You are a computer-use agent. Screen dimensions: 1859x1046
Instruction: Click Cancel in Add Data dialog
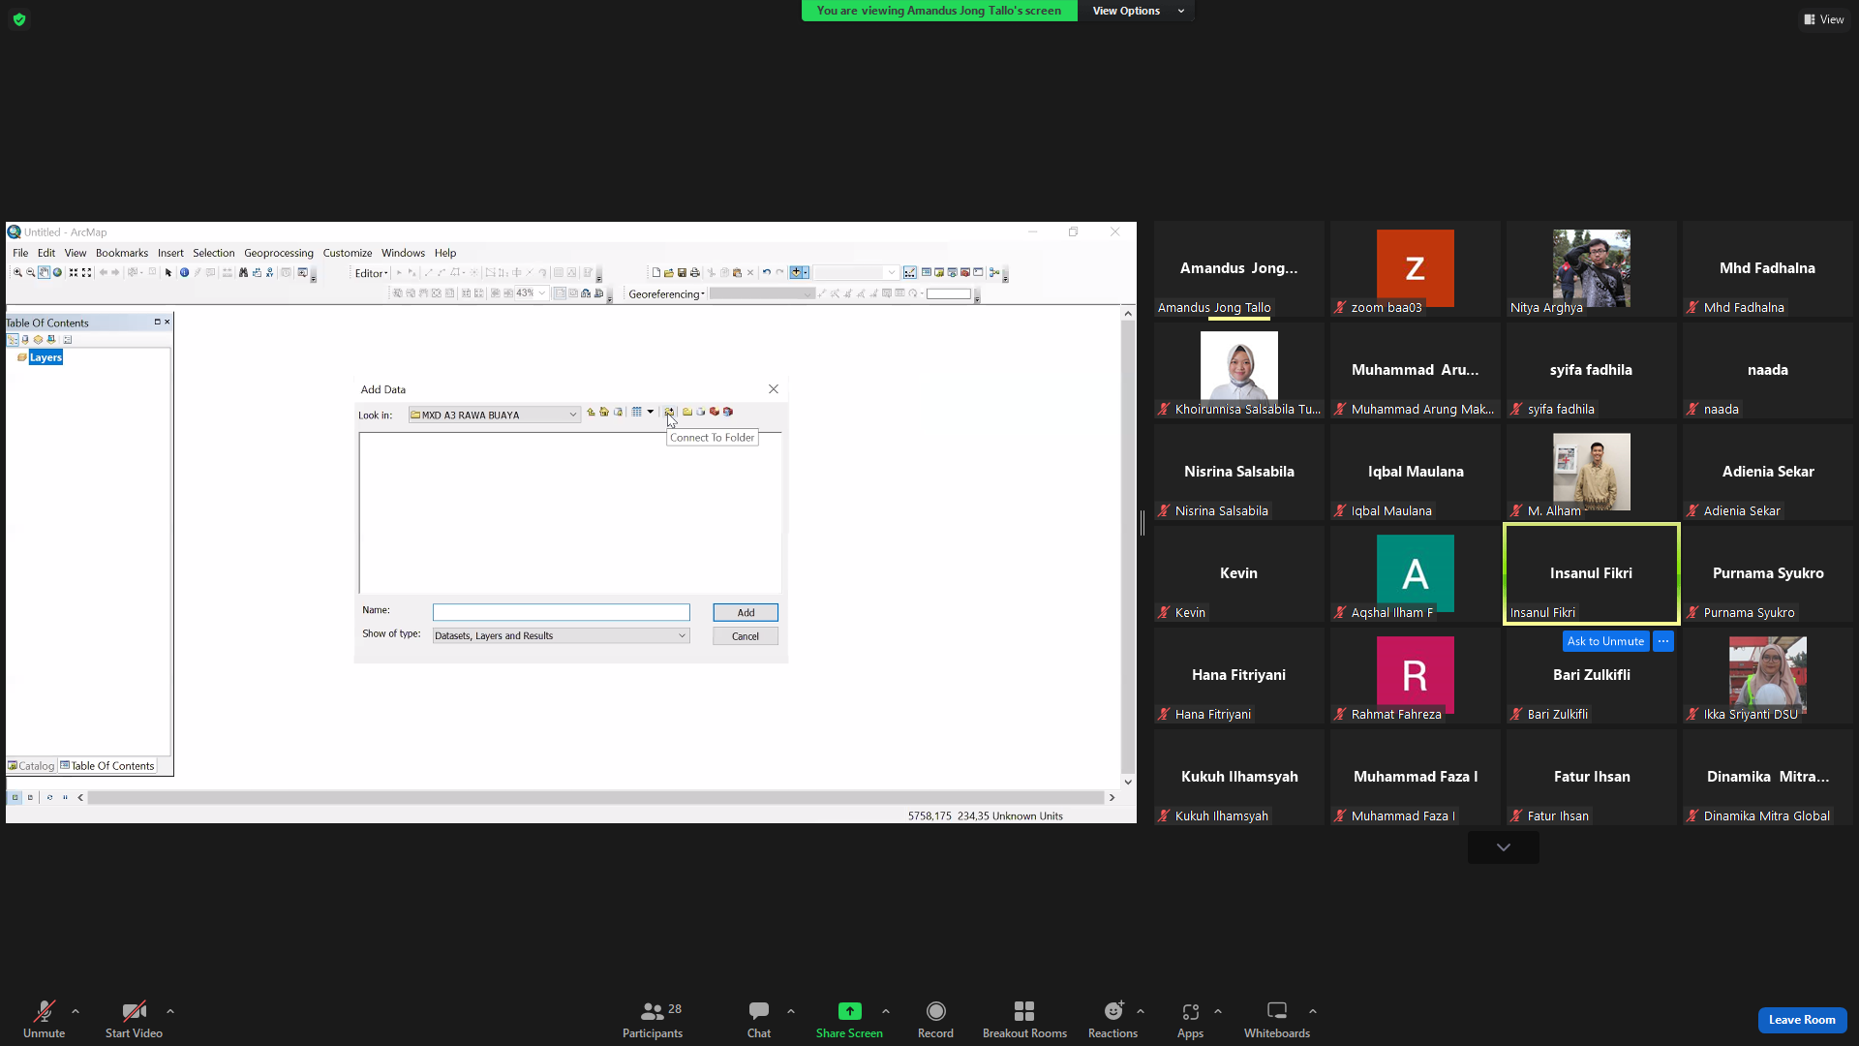746,636
